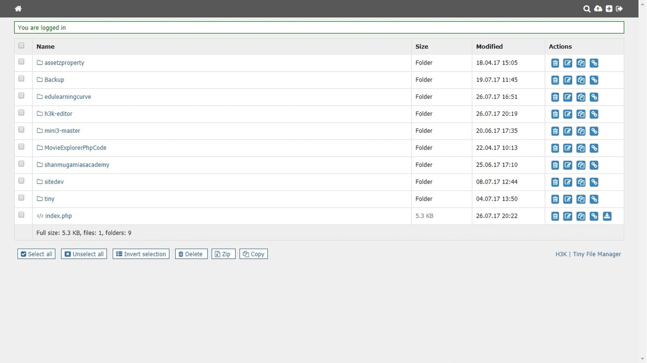Click the Unselect all button
Screen dimensions: 647x363
pos(83,254)
